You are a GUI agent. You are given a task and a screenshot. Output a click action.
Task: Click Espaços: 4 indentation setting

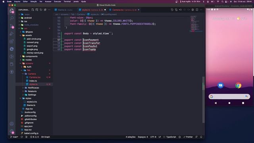click(143, 137)
